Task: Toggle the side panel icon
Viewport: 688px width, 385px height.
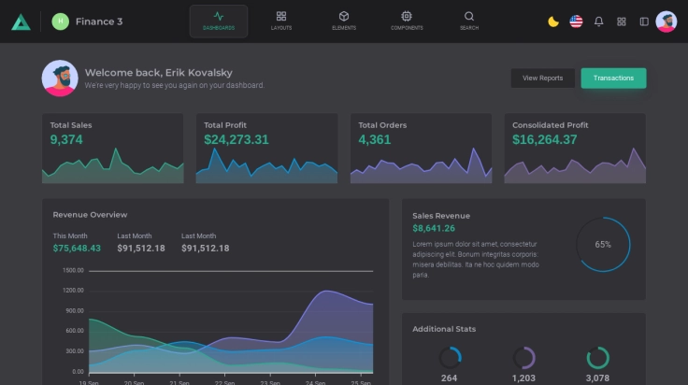Action: [x=644, y=21]
